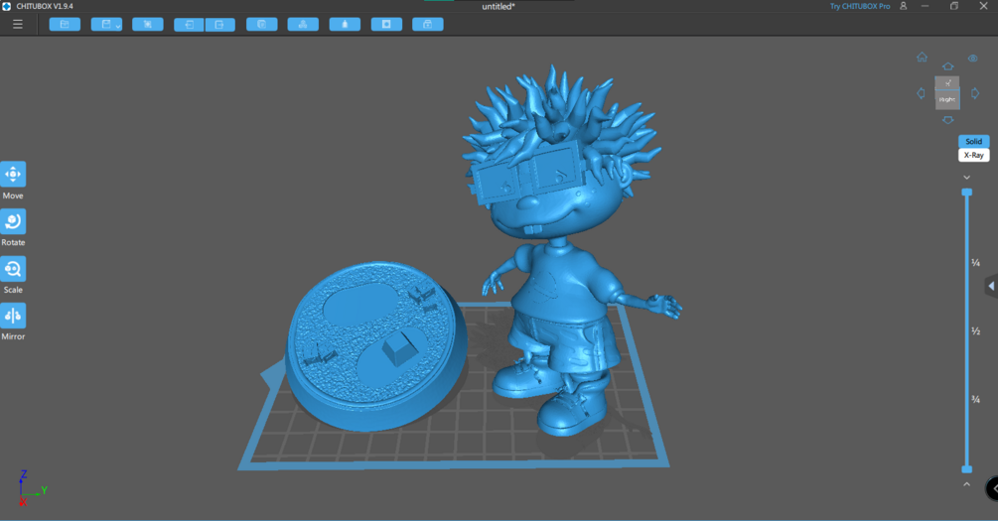
Task: Click the black round help button at right edge
Action: pos(992,488)
